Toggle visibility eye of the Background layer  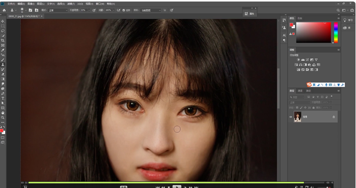tap(291, 117)
